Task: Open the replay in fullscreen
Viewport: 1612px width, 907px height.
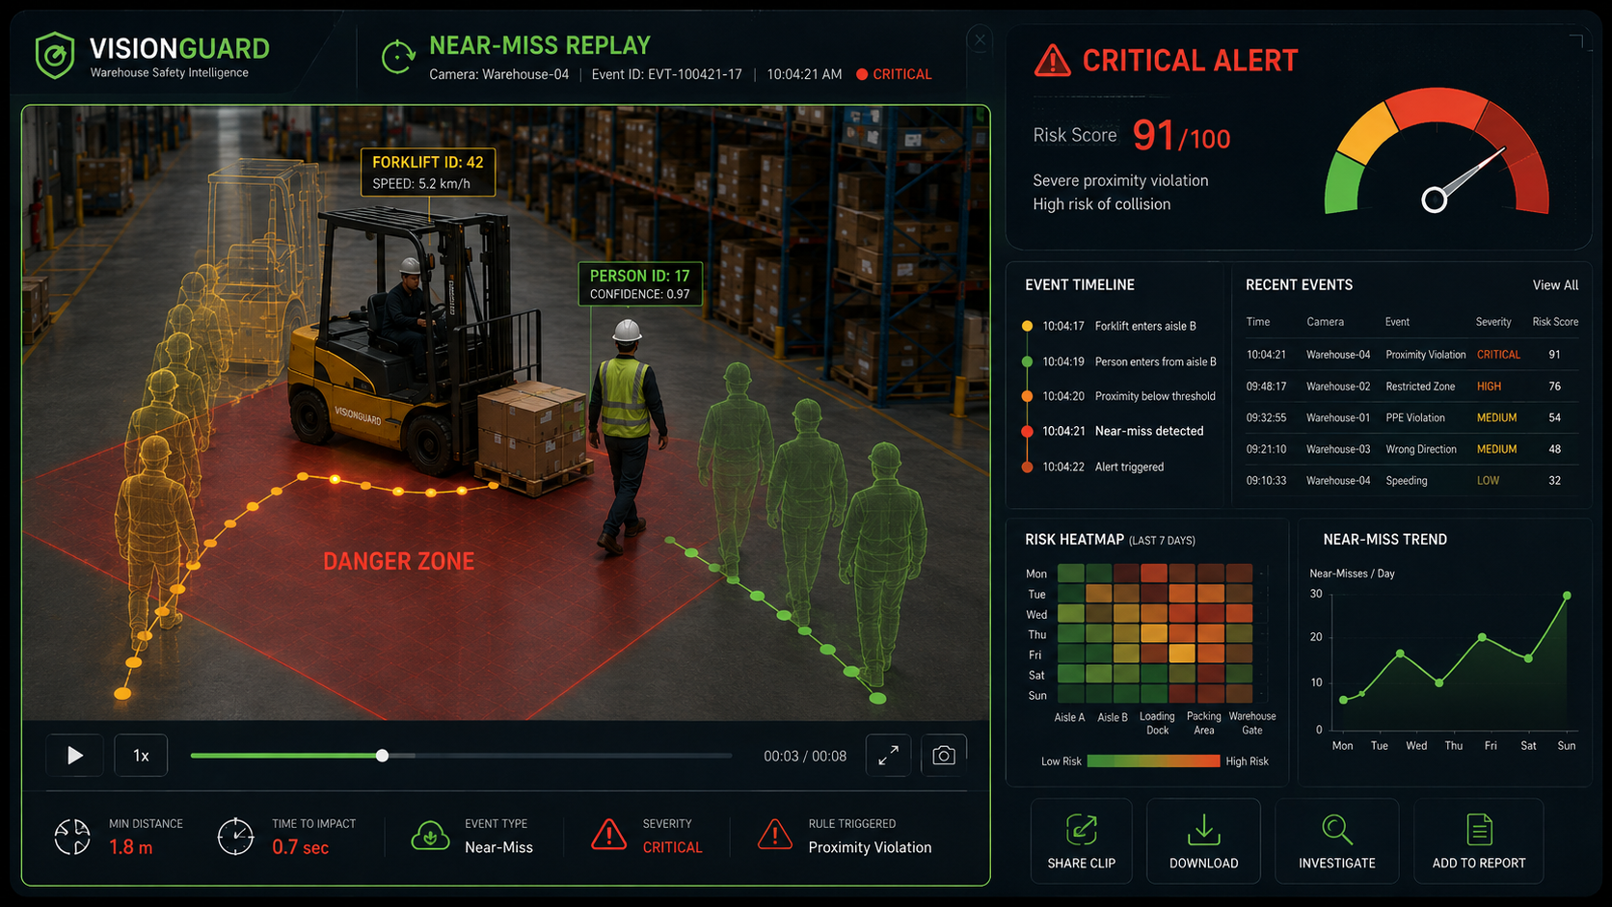Action: (x=888, y=756)
